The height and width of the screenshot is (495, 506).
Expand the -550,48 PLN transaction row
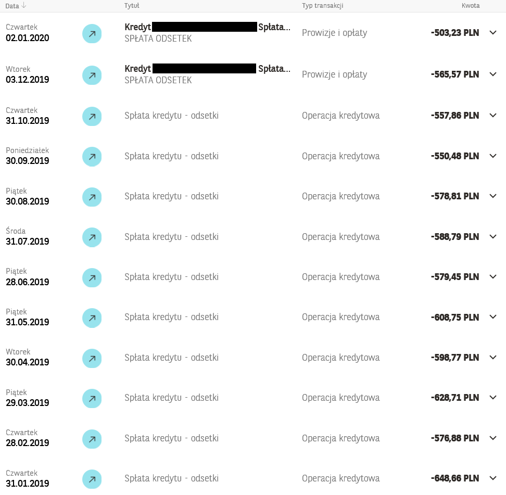pyautogui.click(x=493, y=156)
